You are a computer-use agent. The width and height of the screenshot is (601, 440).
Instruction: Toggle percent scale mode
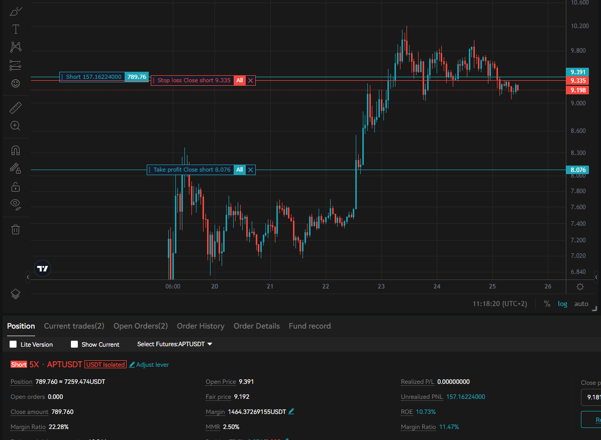click(x=547, y=304)
